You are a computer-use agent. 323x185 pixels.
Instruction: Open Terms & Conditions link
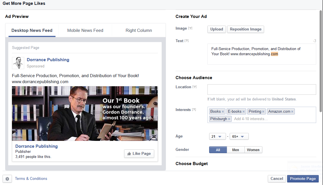31,179
